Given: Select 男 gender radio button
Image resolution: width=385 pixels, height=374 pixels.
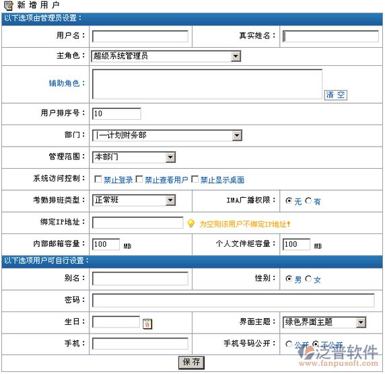Looking at the screenshot, I should tap(289, 278).
